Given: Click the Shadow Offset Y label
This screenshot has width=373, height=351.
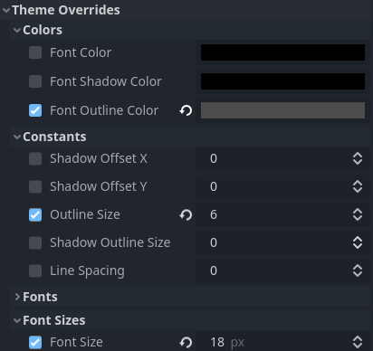Looking at the screenshot, I should coord(99,186).
